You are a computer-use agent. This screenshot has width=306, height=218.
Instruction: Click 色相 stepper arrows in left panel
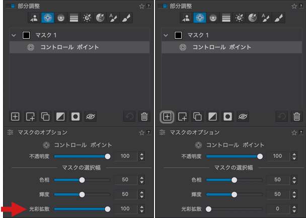coord(142,180)
